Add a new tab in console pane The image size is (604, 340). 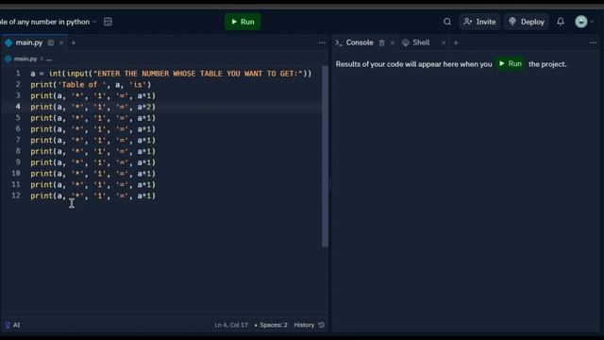[456, 42]
